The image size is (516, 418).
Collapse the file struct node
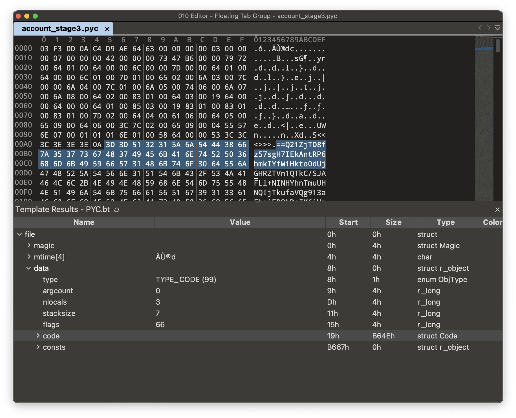pyautogui.click(x=19, y=234)
